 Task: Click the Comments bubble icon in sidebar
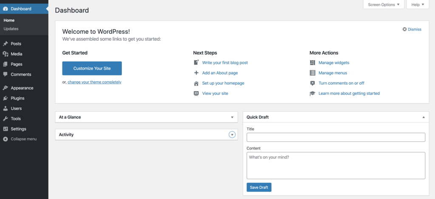point(5,75)
